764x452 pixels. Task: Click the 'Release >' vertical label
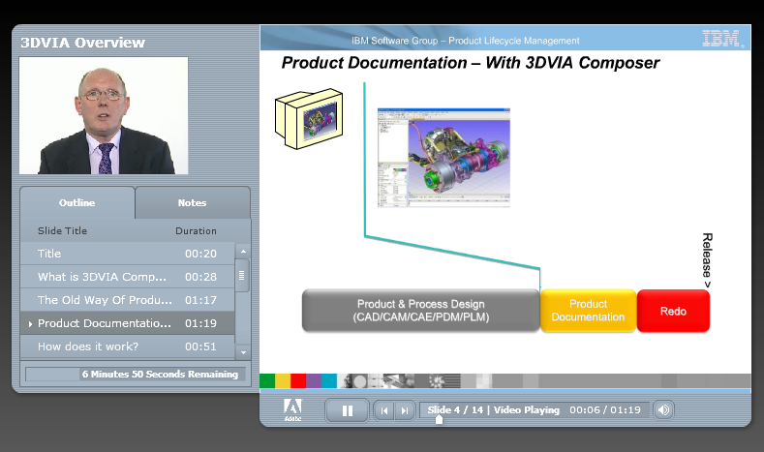click(707, 260)
